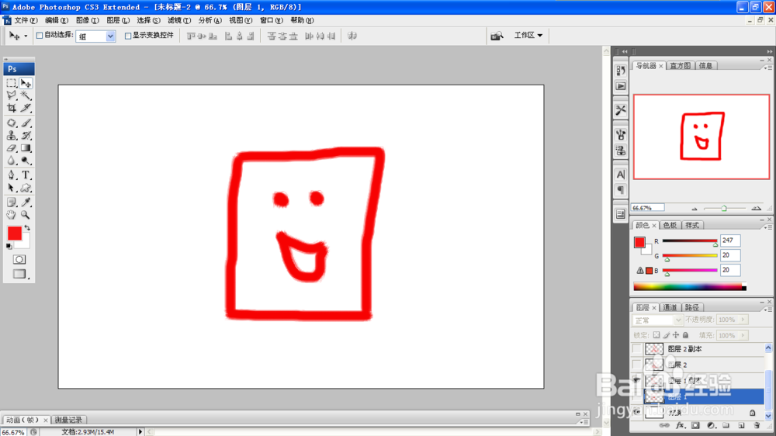Viewport: 776px width, 436px height.
Task: Open the color panel options menu
Action: [768, 227]
